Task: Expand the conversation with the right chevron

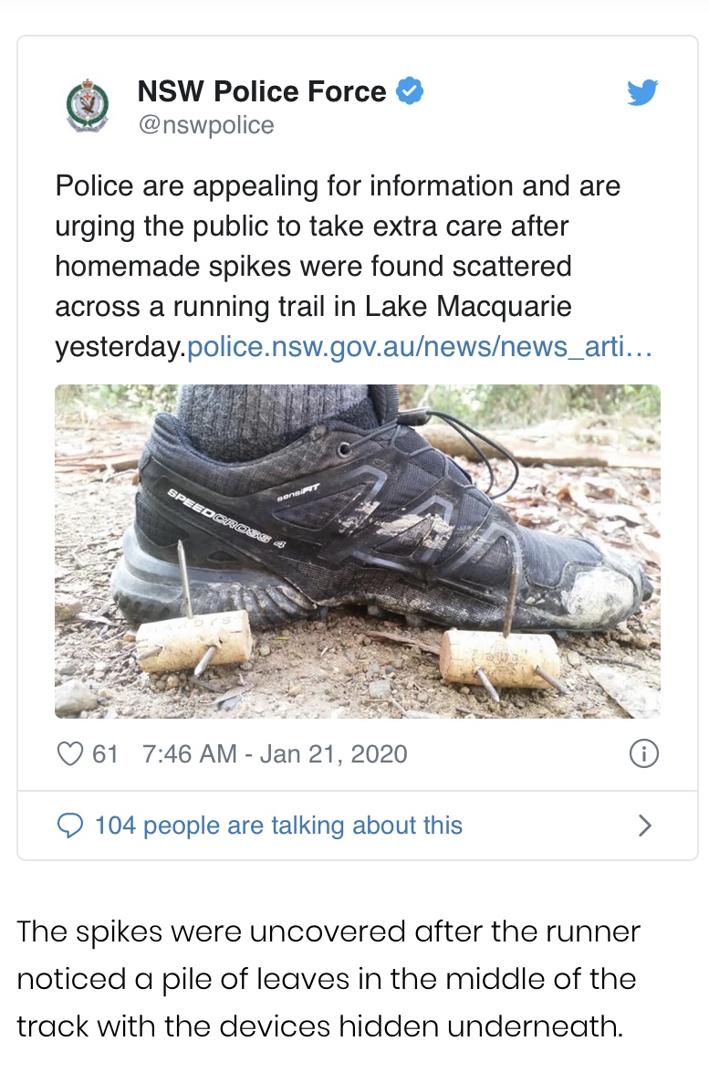Action: click(644, 826)
